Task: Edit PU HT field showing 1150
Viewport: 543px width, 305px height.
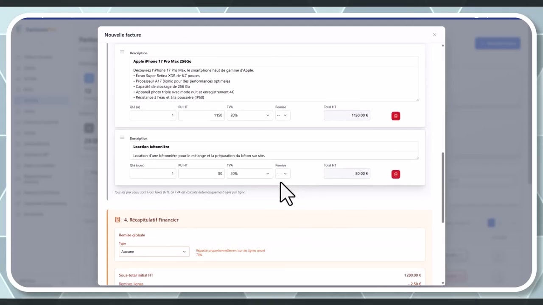Action: (x=202, y=115)
